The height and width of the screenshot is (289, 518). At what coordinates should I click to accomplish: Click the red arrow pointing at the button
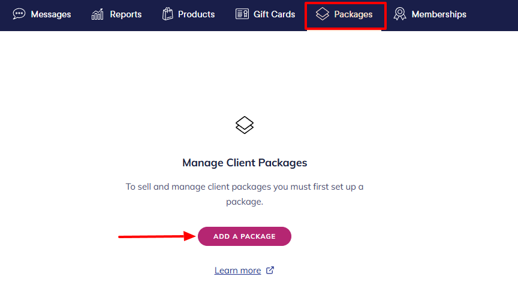157,236
